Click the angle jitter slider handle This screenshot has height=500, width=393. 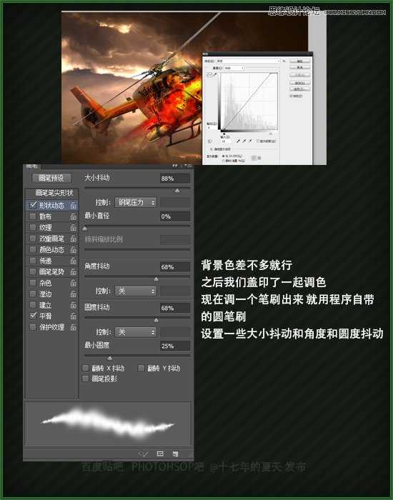coord(156,279)
